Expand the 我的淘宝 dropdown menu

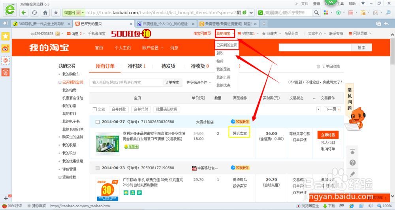pyautogui.click(x=225, y=33)
